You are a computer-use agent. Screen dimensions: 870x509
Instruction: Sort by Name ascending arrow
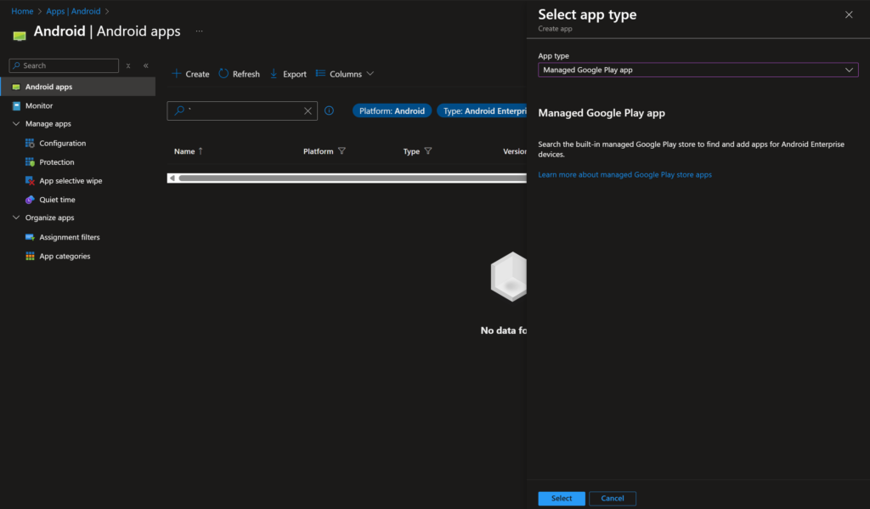(201, 151)
